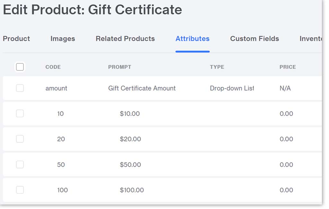Check the box for the $20.00 option
This screenshot has height=209, width=329.
[x=20, y=139]
